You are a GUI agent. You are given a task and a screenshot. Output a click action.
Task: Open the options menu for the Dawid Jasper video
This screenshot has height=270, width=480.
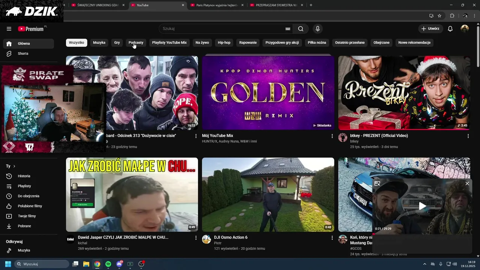(x=196, y=238)
